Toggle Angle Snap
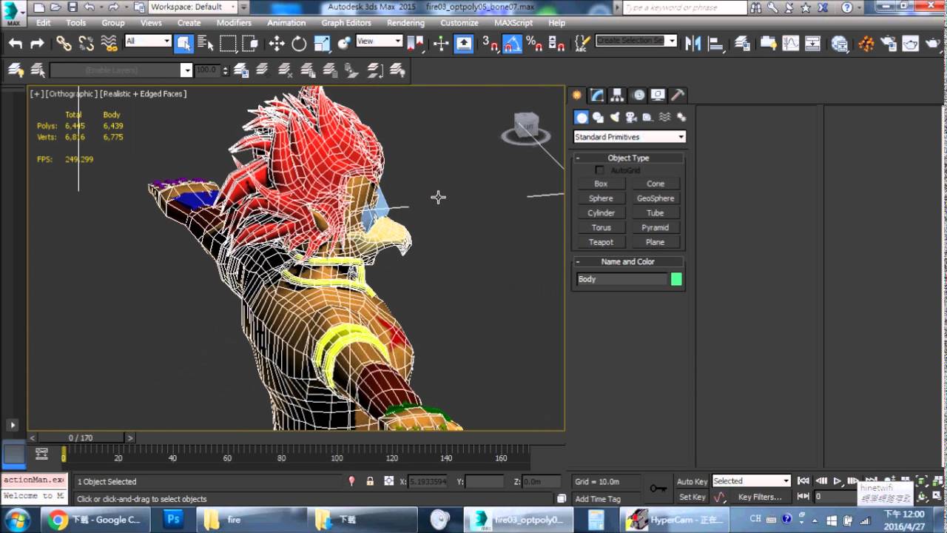This screenshot has height=533, width=947. tap(513, 44)
